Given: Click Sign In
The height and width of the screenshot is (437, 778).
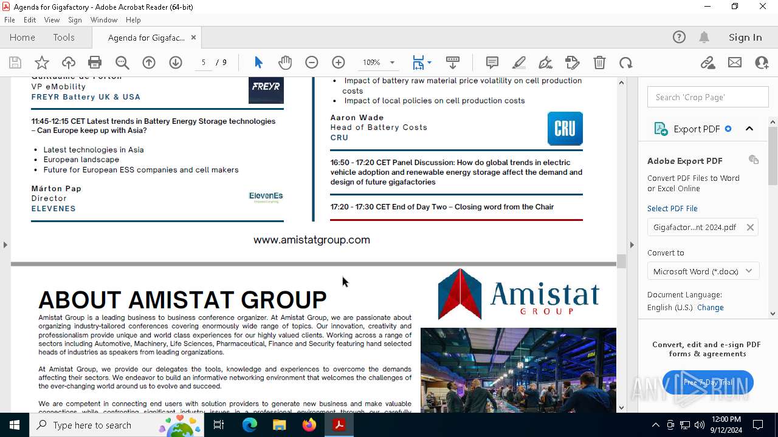Looking at the screenshot, I should click(745, 37).
